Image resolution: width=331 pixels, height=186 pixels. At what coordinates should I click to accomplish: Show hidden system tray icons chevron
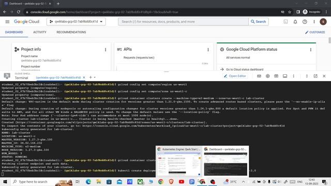(x=244, y=181)
